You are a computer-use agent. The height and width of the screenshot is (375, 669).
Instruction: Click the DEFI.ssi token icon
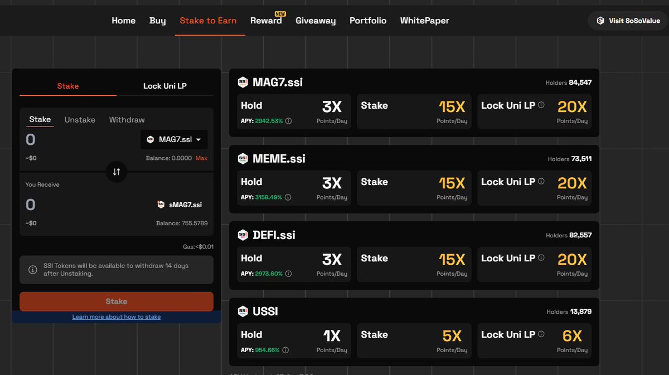pos(243,235)
